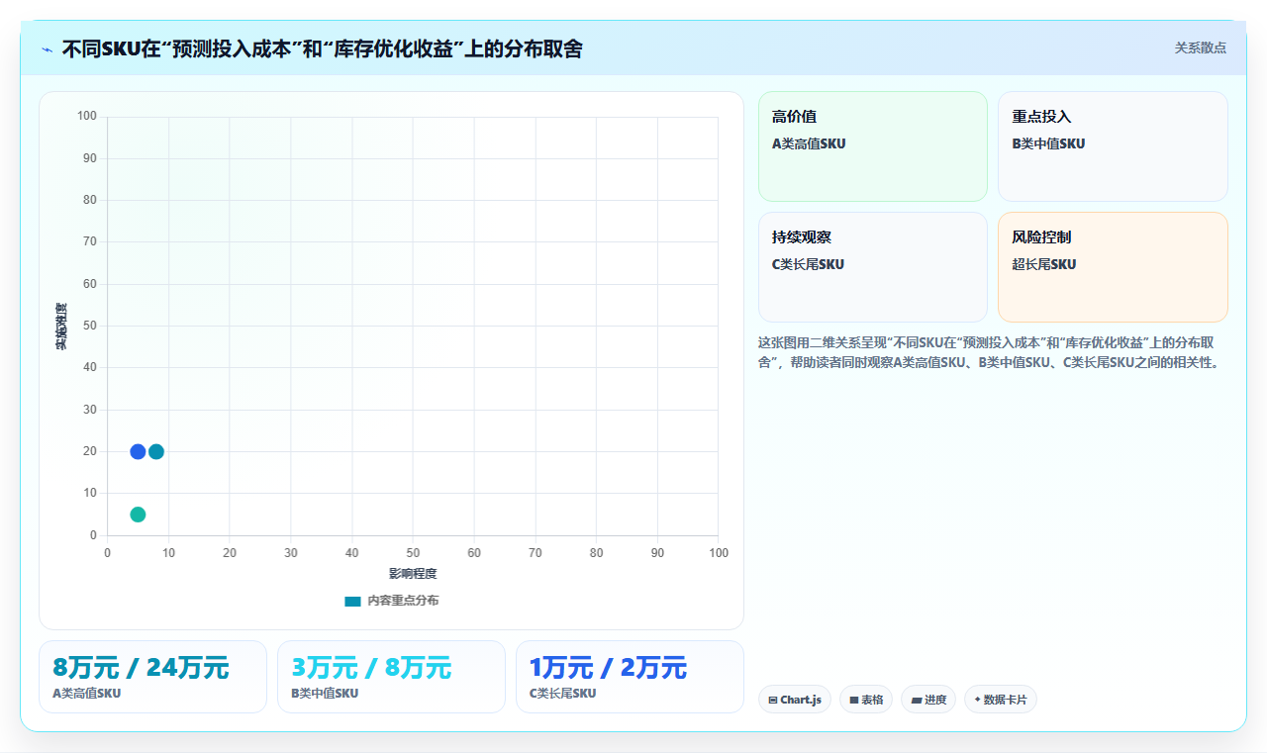Open the 重点投入 quadrant card
1267x753 pixels.
(x=1113, y=146)
